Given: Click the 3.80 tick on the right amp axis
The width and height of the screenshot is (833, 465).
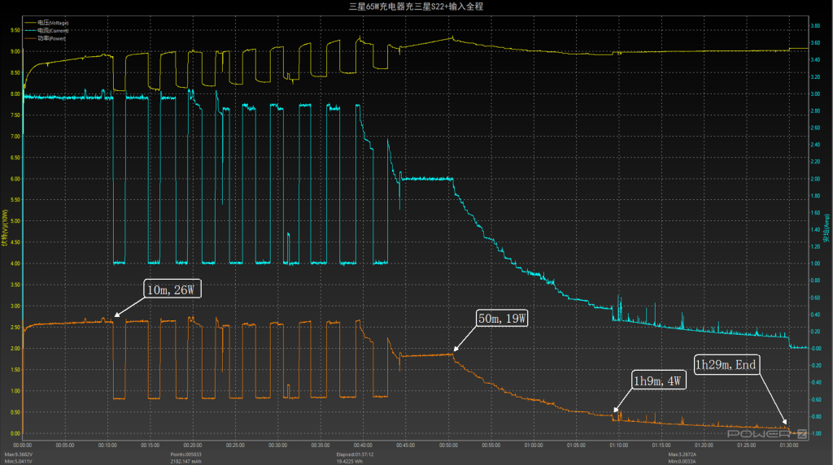Looking at the screenshot, I should [815, 26].
